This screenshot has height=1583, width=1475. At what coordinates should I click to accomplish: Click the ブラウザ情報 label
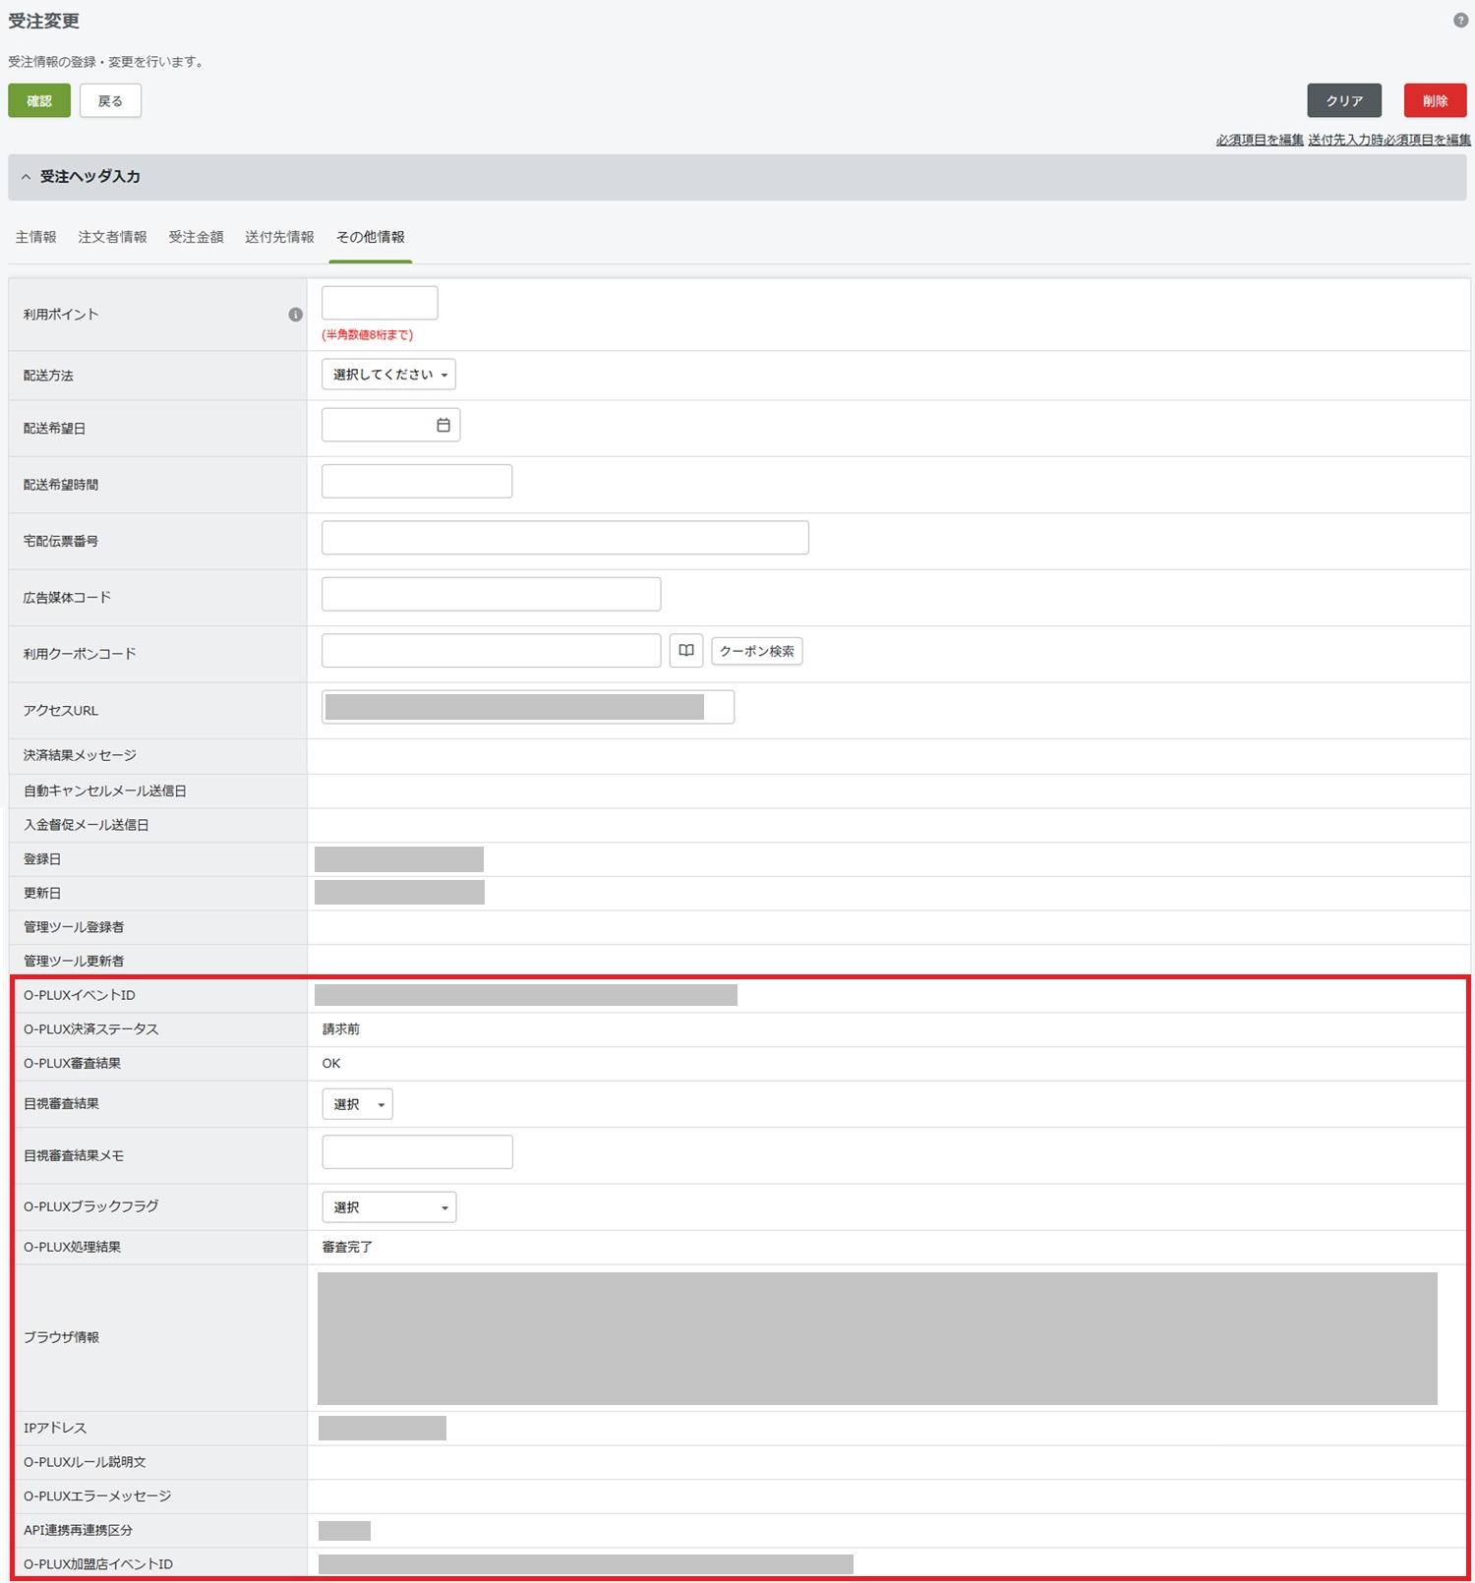pos(61,1337)
